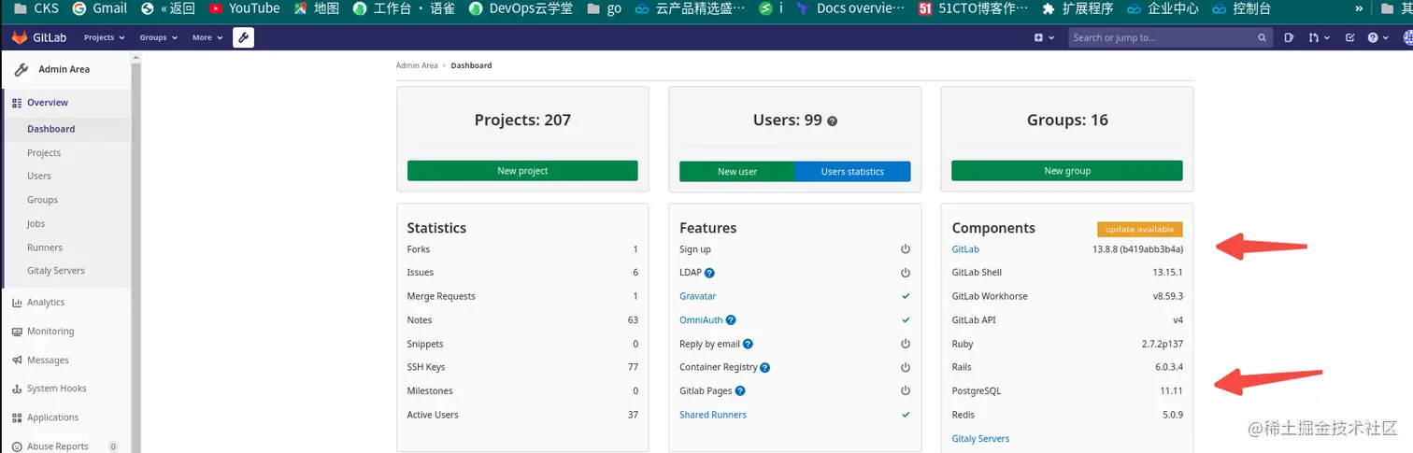The image size is (1413, 453).
Task: Click the Analytics chart icon in sidebar
Action: click(x=18, y=303)
